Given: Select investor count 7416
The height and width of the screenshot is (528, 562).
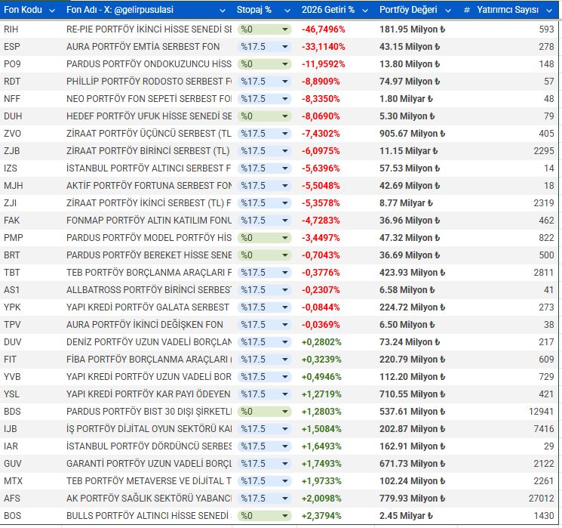Looking at the screenshot, I should tap(544, 429).
